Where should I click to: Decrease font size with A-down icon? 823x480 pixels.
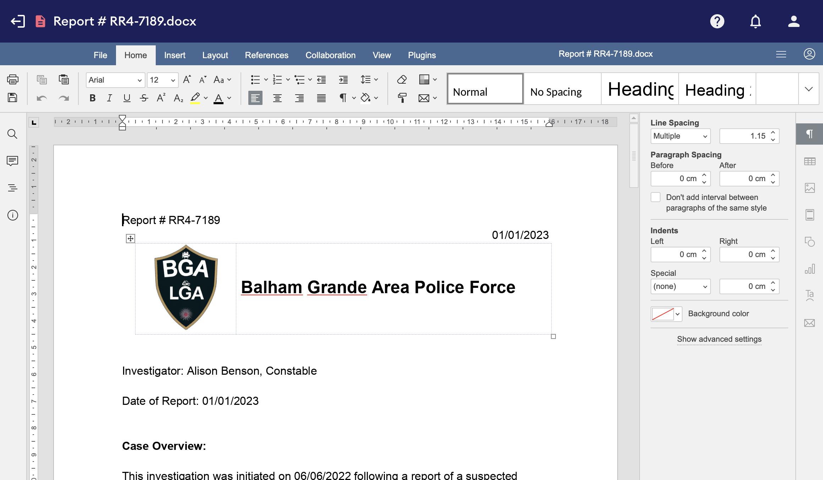click(x=203, y=80)
